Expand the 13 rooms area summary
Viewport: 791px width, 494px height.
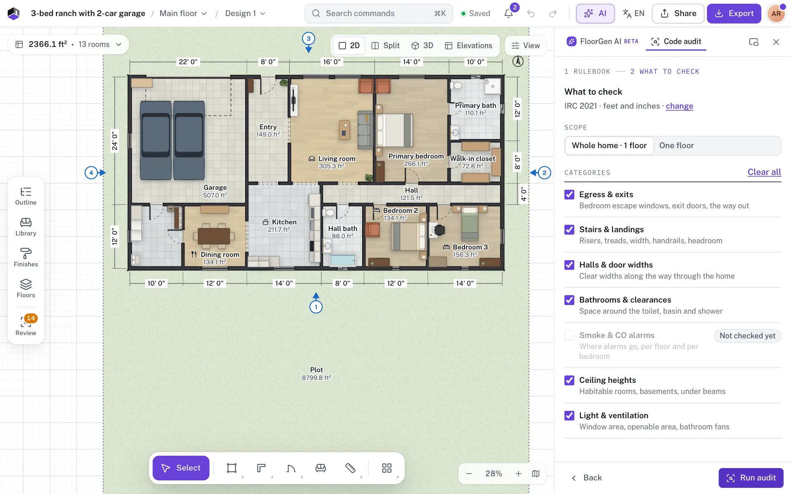coord(68,44)
